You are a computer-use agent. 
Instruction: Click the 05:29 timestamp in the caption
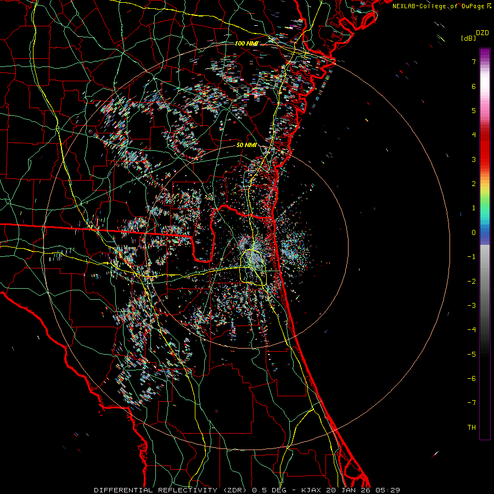point(389,490)
